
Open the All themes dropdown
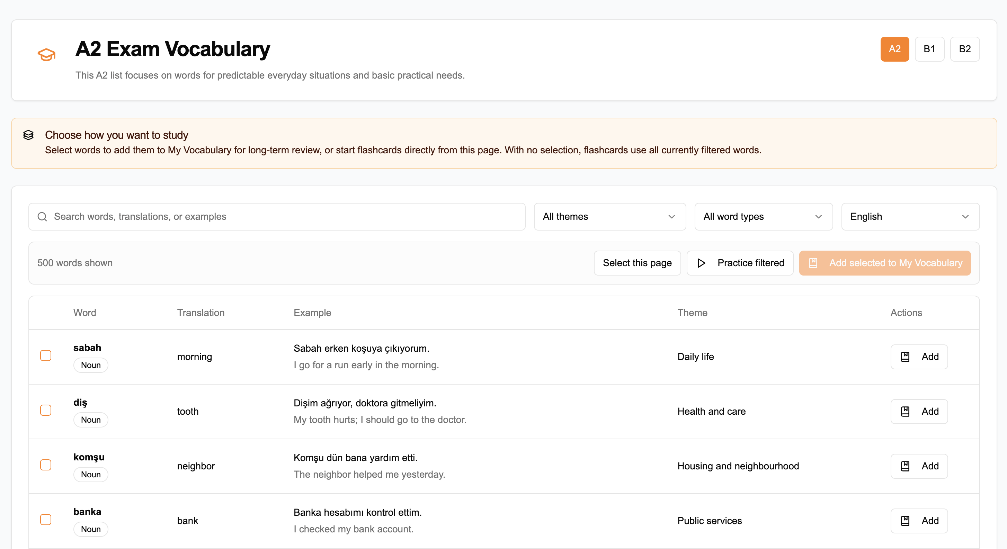610,216
